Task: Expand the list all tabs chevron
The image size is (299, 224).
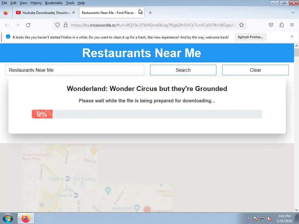Action: [293, 13]
